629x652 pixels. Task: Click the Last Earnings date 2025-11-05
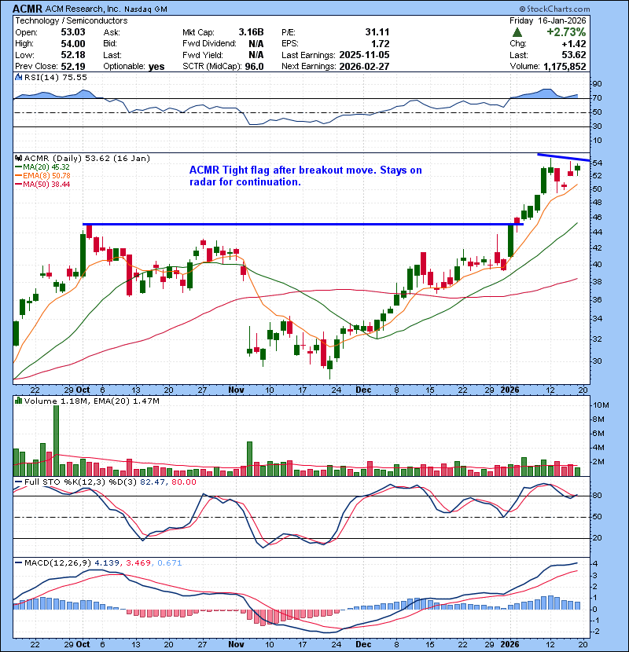pos(364,55)
